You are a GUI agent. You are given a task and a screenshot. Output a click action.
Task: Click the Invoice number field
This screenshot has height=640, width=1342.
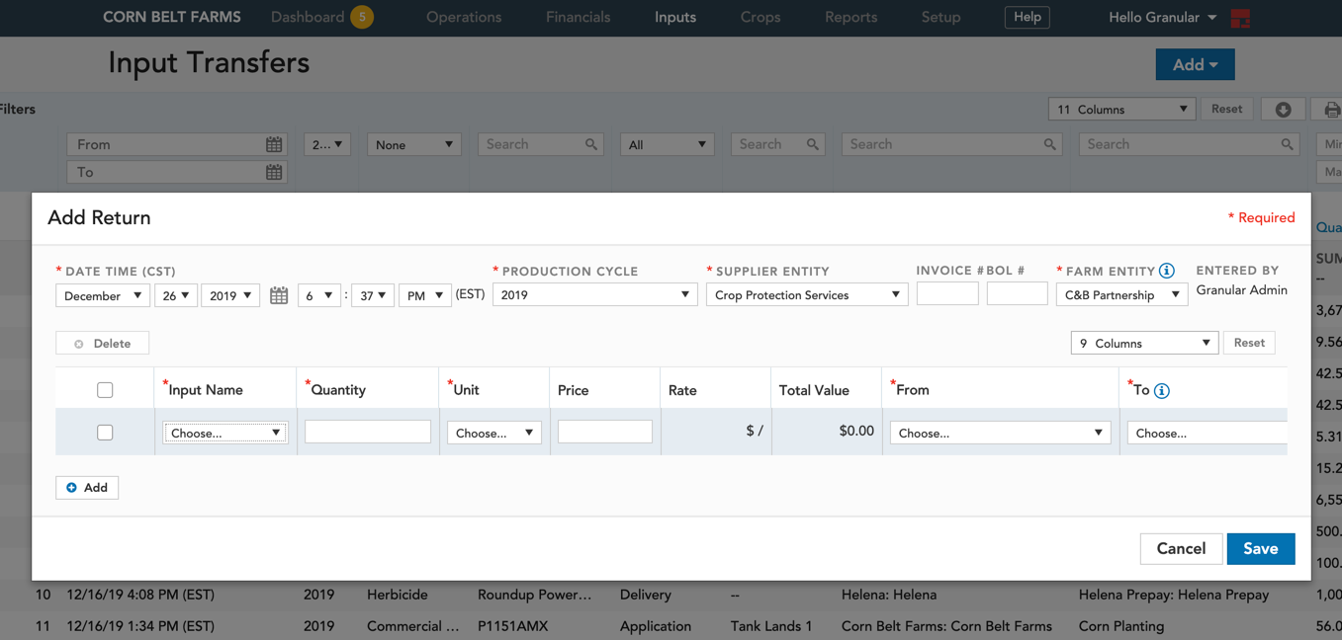click(947, 293)
